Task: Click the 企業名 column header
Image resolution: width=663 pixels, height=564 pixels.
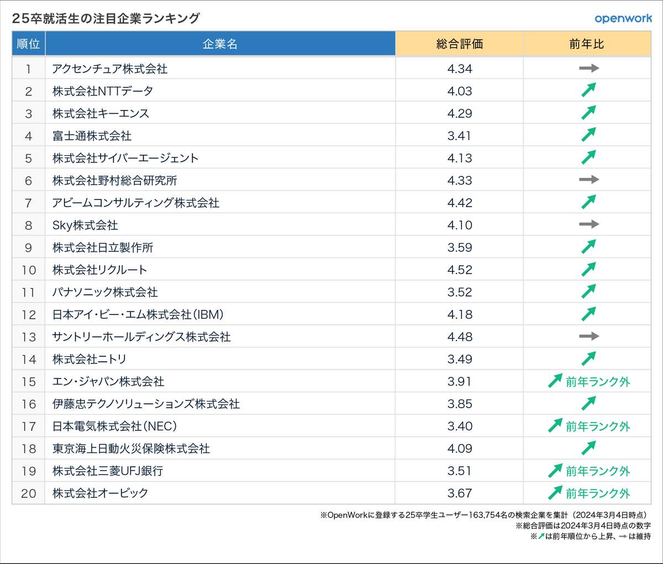Action: 220,44
